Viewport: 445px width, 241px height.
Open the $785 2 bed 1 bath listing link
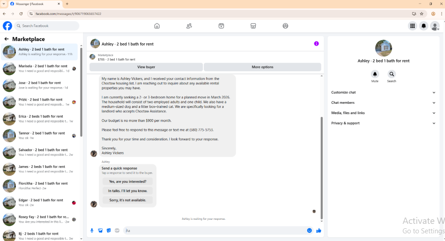(x=117, y=59)
